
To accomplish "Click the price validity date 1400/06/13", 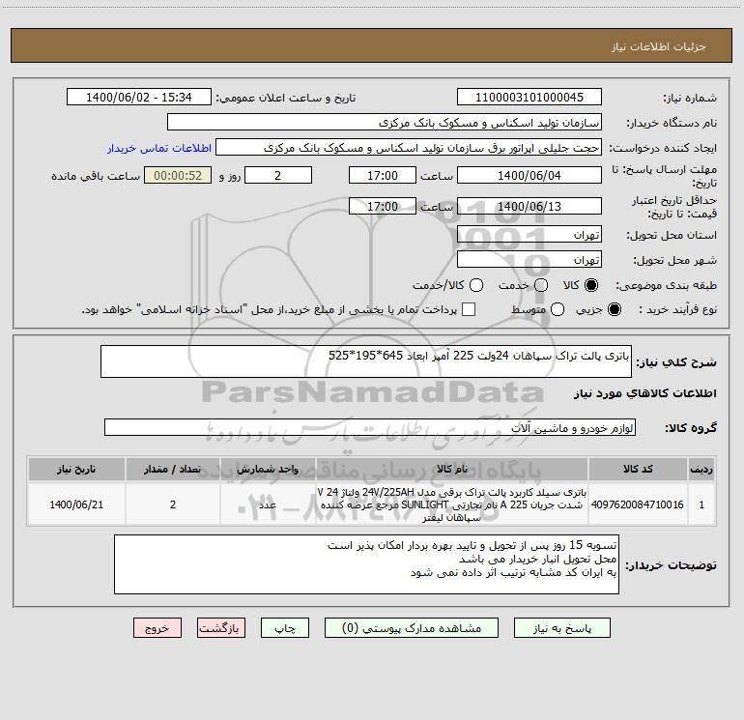I will coord(529,206).
